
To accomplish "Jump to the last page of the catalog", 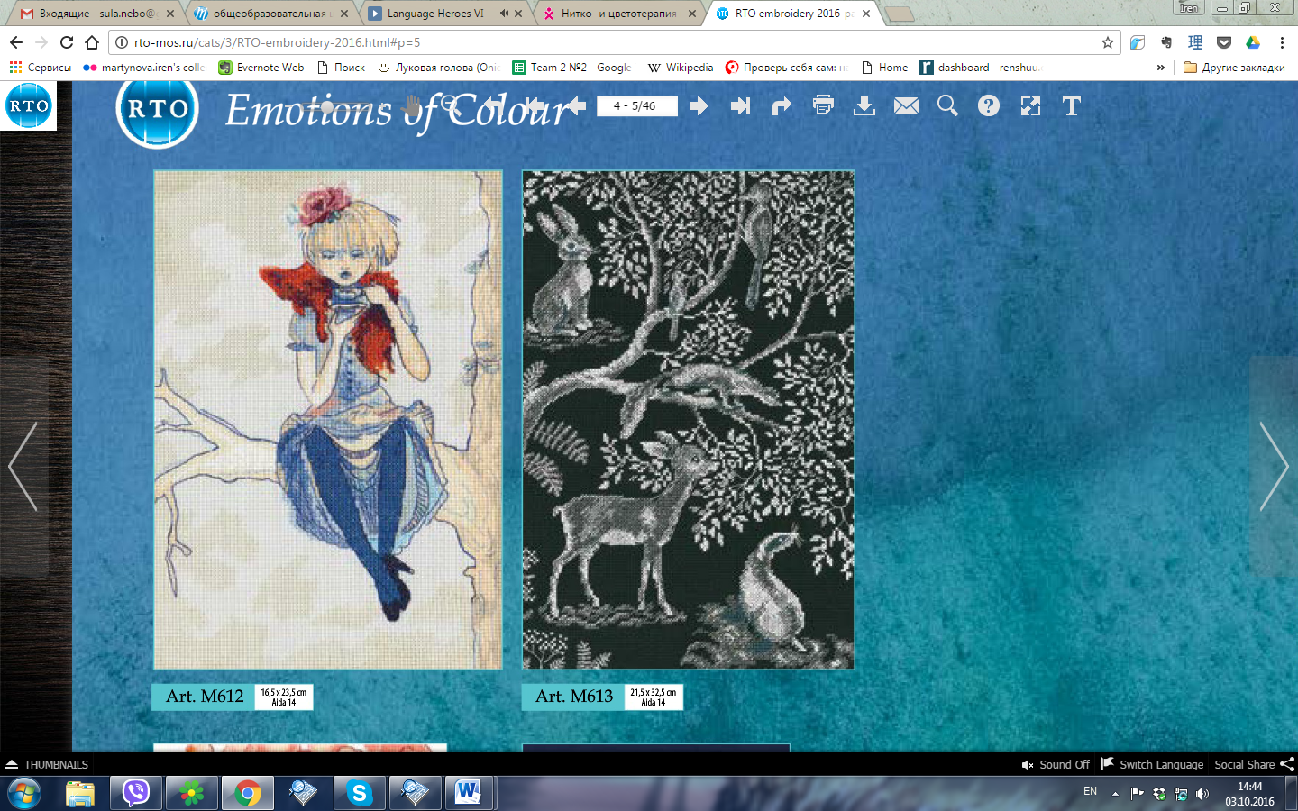I will pyautogui.click(x=740, y=106).
